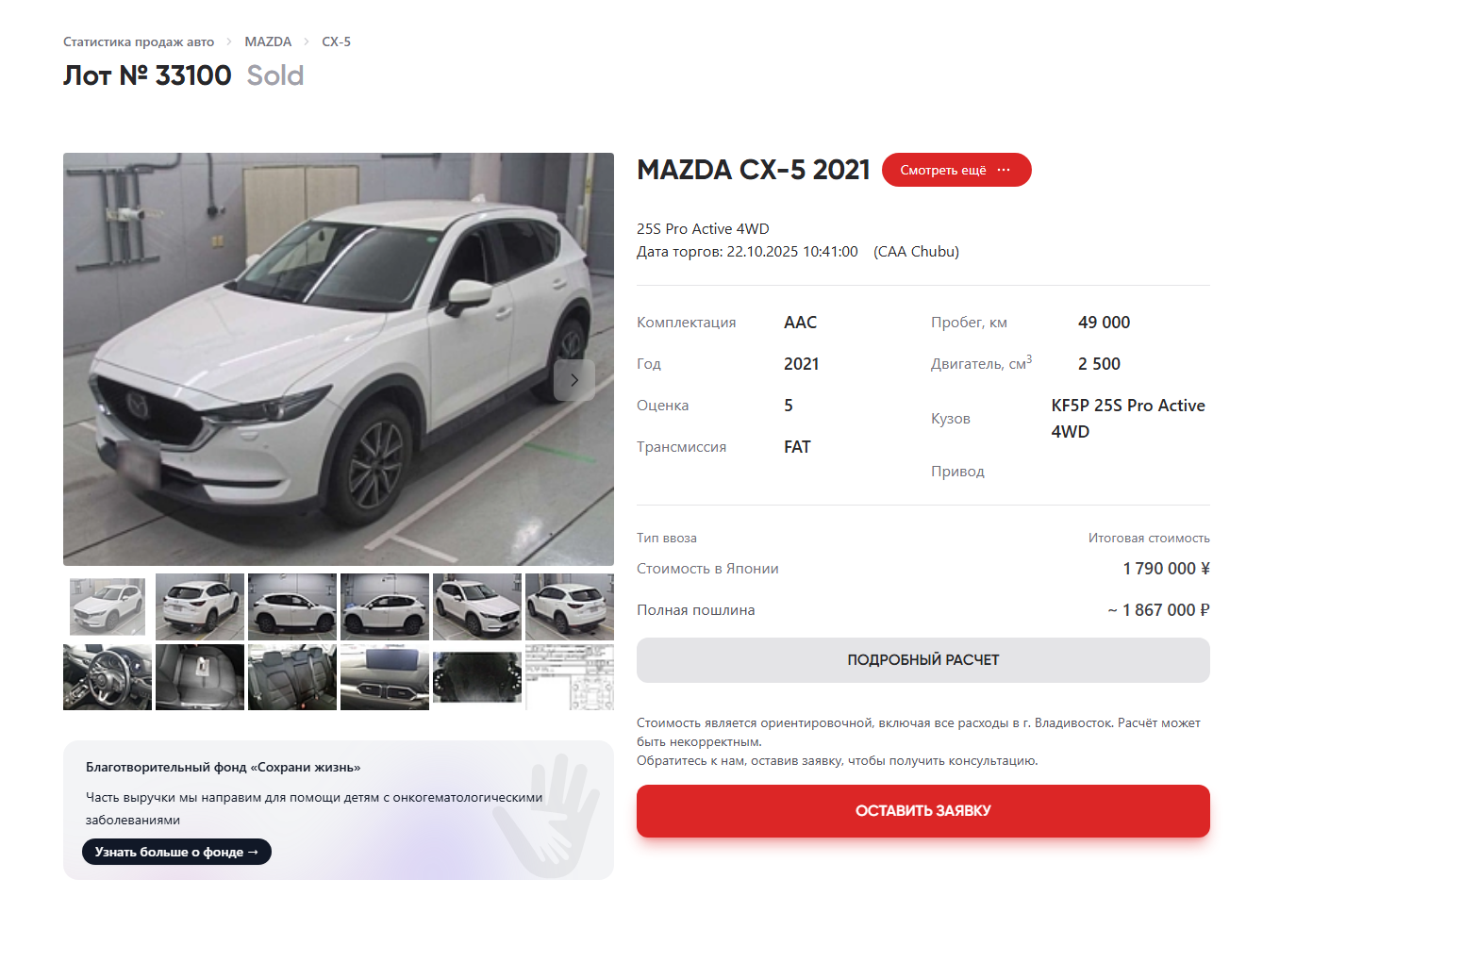Select rear-view car thumbnail in first row
This screenshot has width=1479, height=979.
(x=200, y=606)
